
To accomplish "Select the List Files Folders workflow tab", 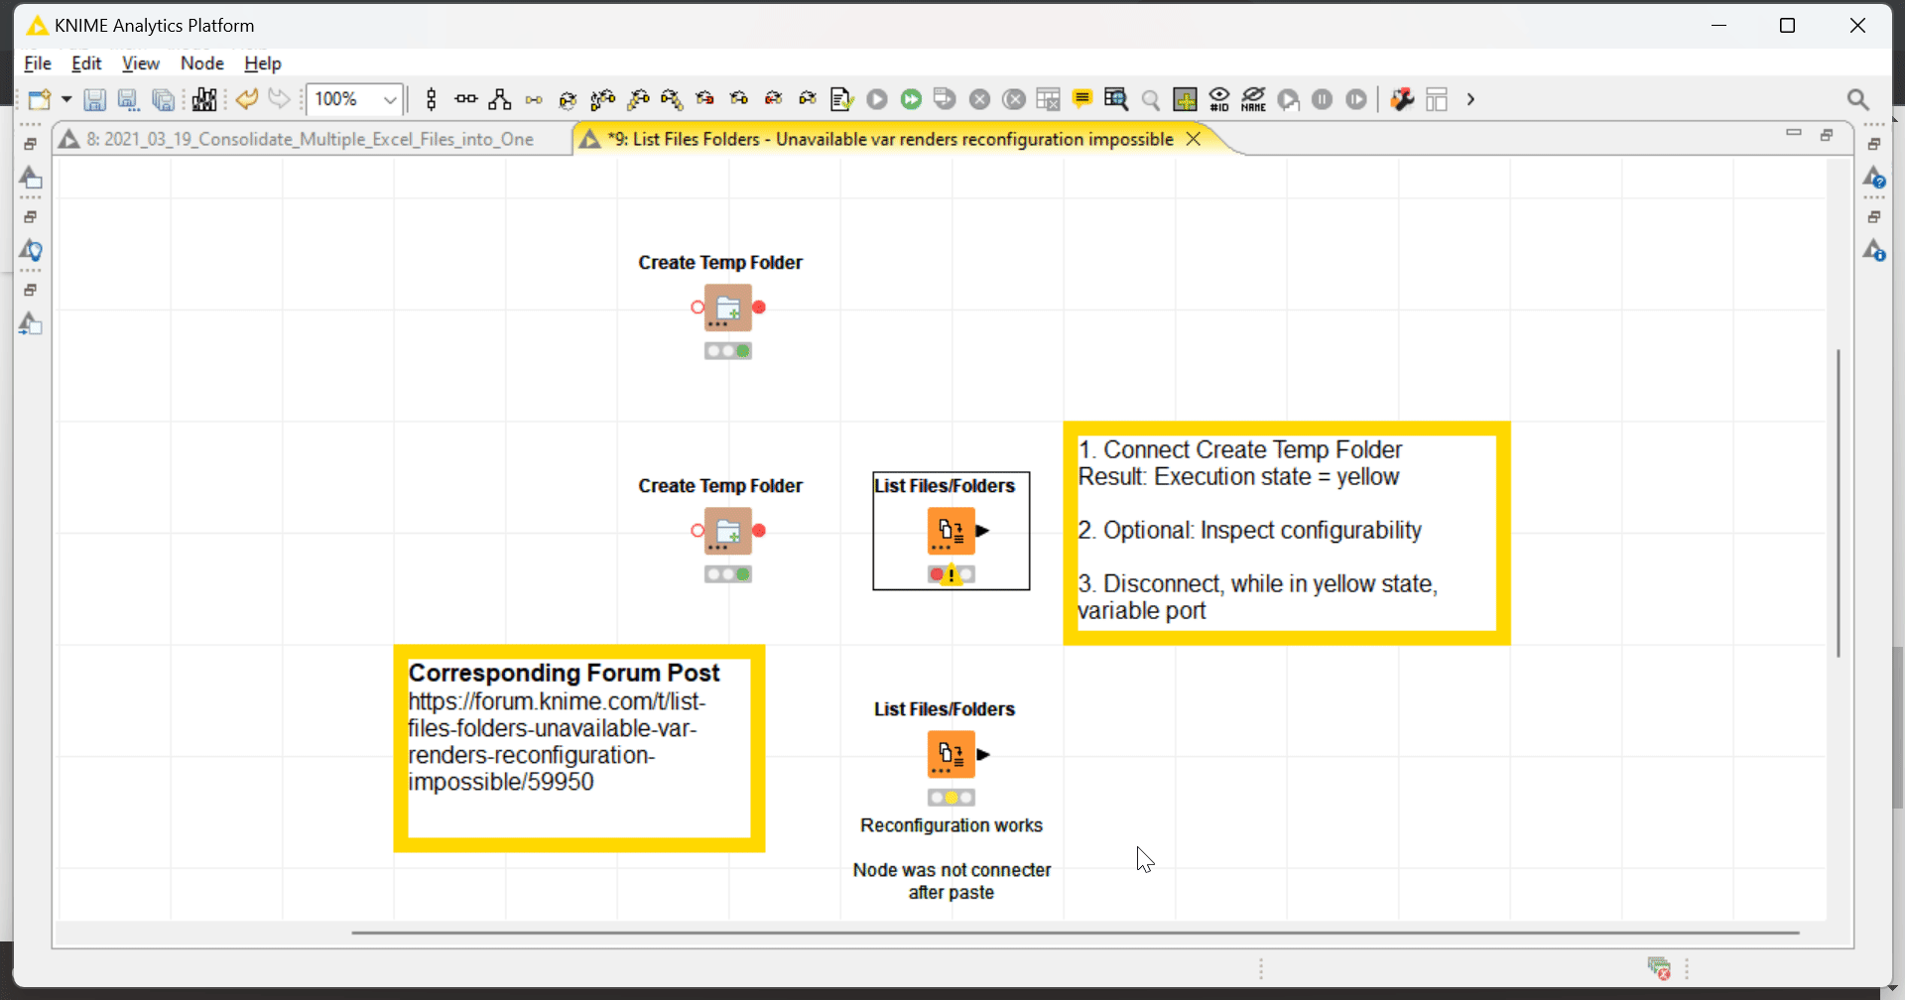I will 890,139.
